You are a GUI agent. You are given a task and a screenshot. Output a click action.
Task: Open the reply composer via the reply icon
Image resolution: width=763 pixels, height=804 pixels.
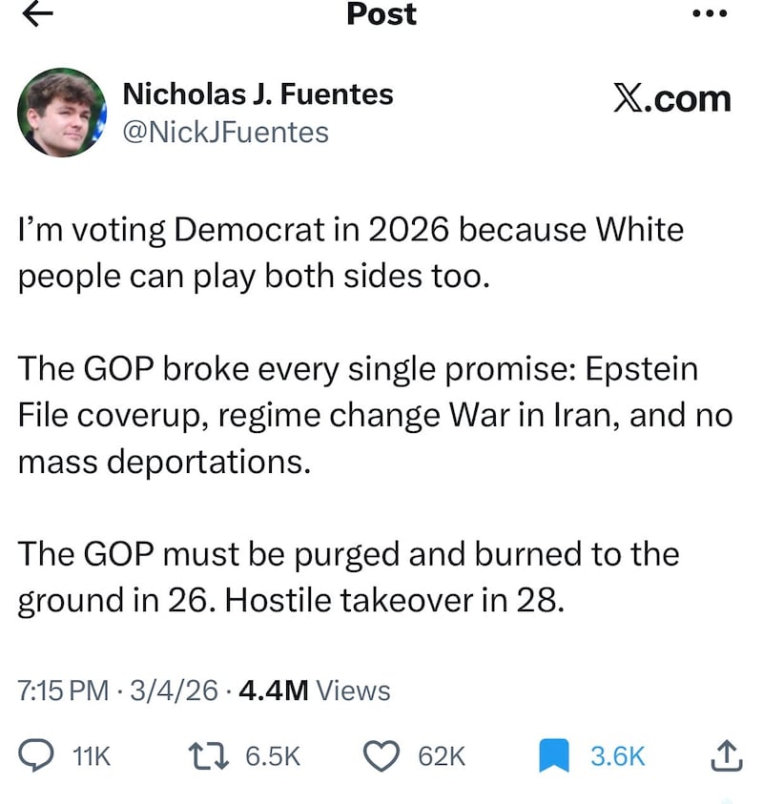pos(35,755)
